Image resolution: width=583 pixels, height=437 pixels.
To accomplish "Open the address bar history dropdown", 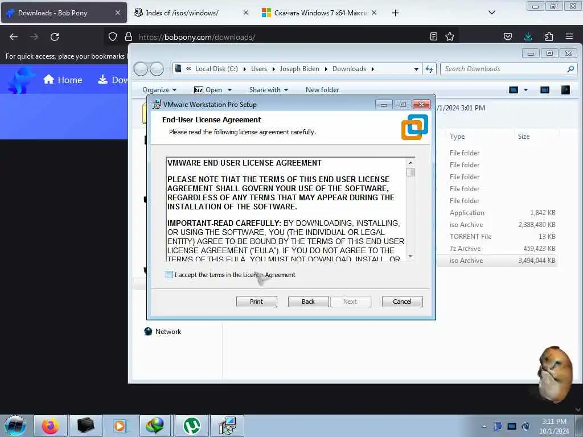I will [416, 69].
